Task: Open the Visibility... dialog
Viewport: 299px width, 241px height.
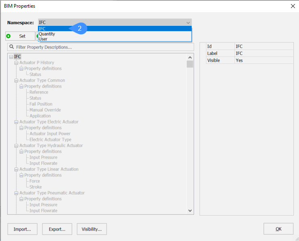Action: (92, 229)
